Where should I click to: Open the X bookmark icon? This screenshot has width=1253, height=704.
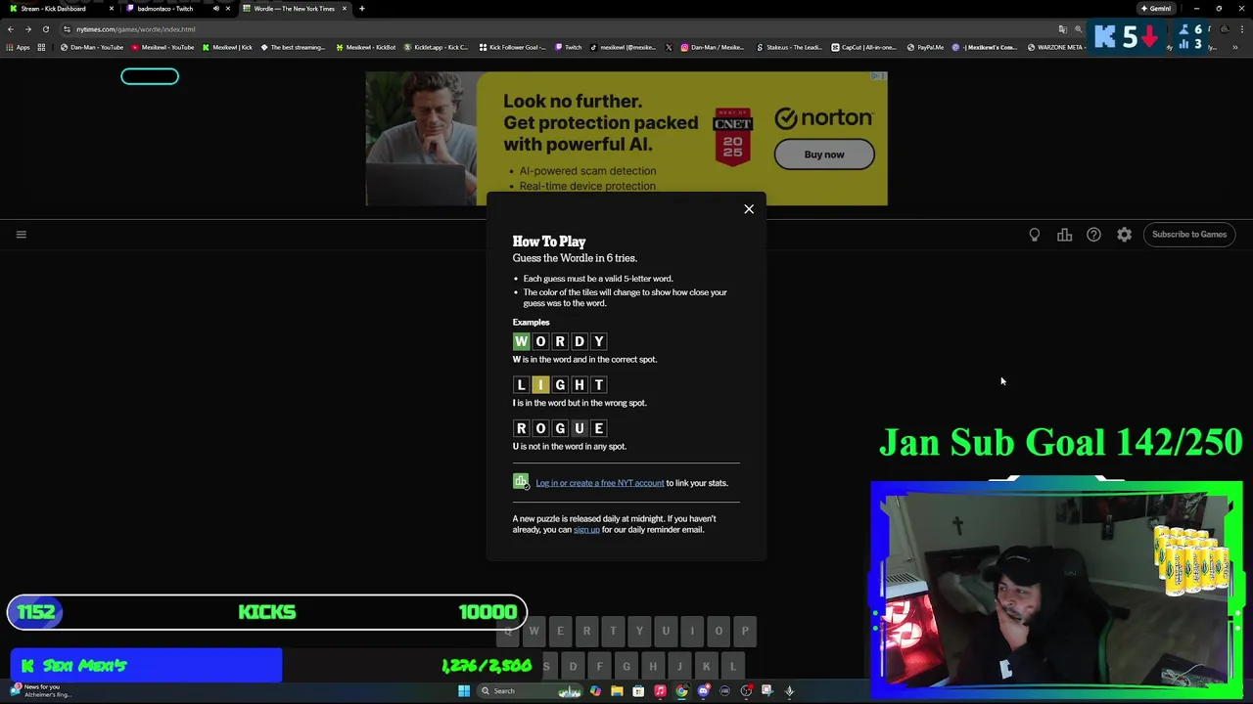pos(669,47)
